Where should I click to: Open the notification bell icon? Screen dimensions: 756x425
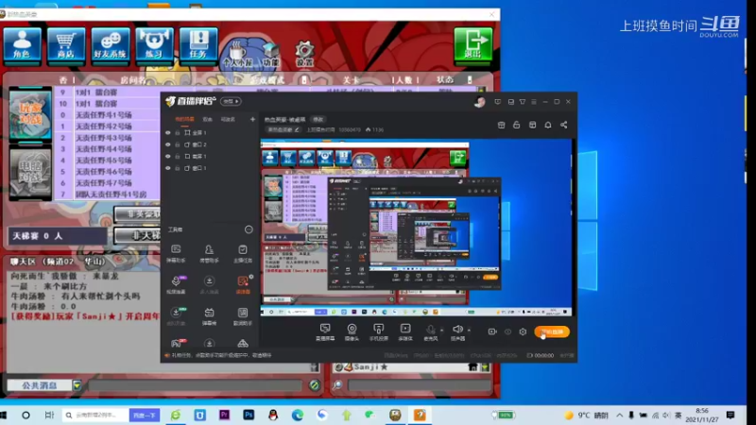click(x=548, y=125)
